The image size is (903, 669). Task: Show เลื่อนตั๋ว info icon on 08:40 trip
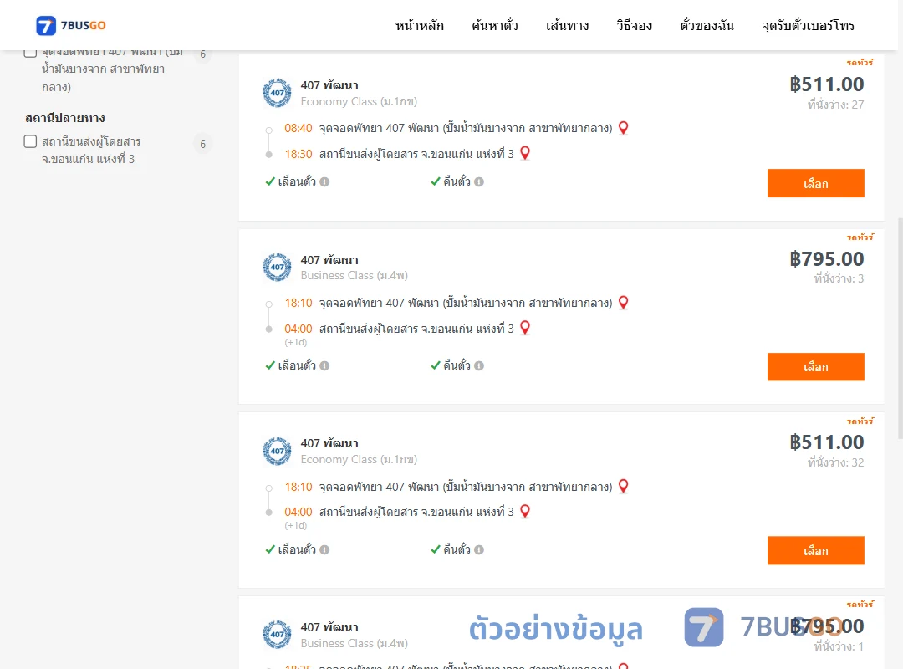(x=324, y=182)
